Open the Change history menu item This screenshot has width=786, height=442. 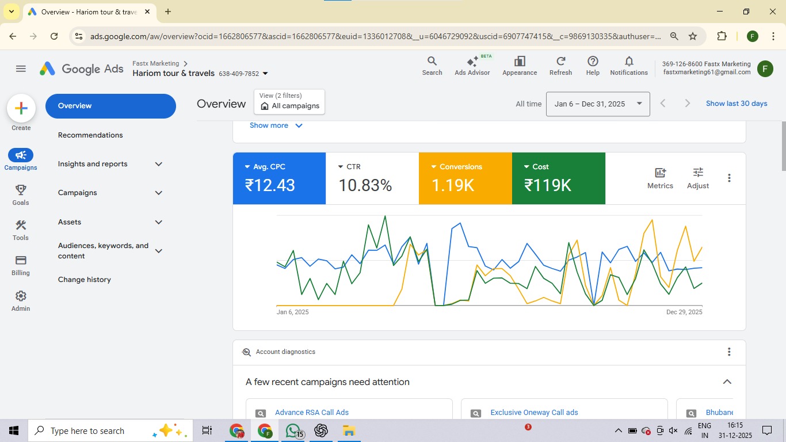(x=85, y=280)
